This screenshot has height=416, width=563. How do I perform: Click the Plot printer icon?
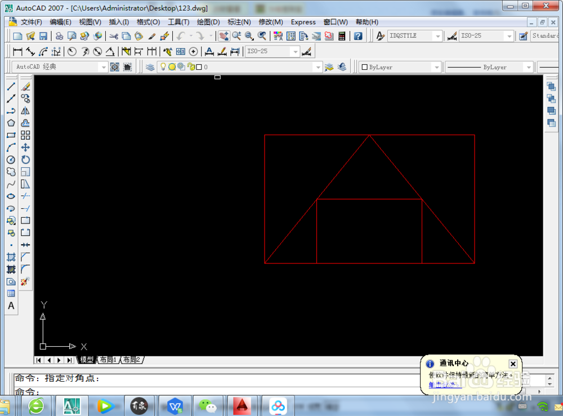point(59,36)
